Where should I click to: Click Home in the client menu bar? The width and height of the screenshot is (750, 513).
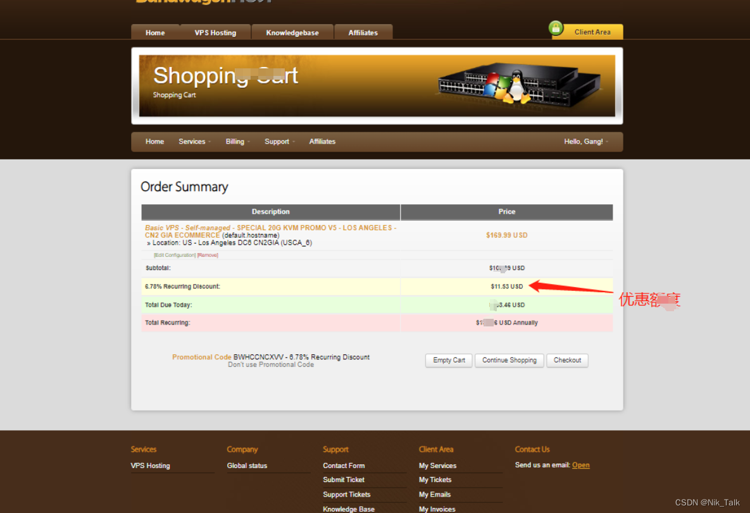click(154, 142)
